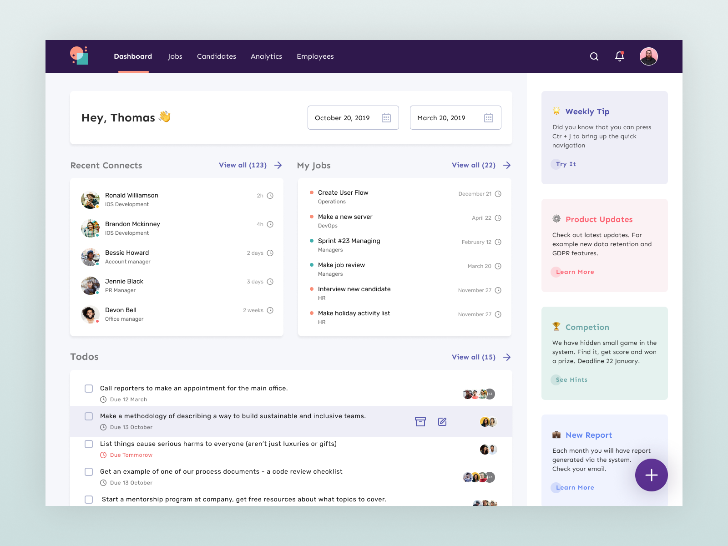The height and width of the screenshot is (546, 728).
Task: Check the mentorship program todo checkbox
Action: [89, 500]
